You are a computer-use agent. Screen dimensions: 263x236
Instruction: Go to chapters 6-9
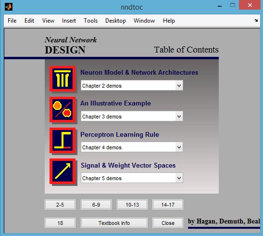[96, 204]
